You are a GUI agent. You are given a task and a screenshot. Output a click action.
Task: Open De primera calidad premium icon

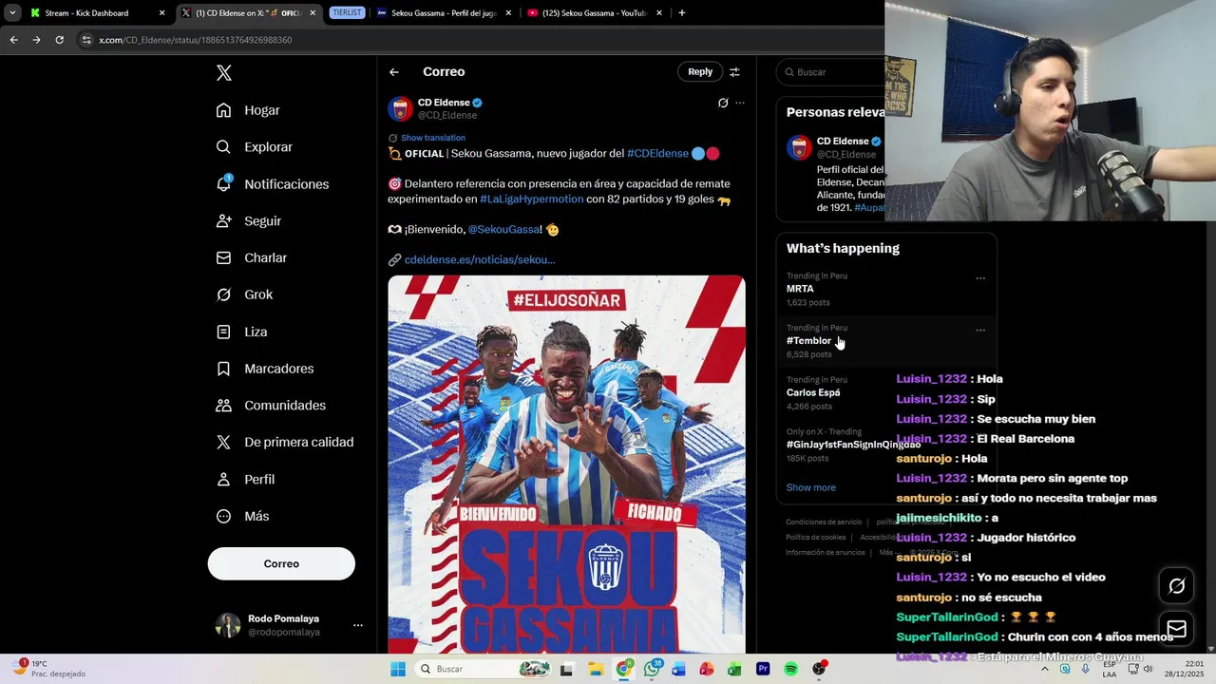pos(223,442)
